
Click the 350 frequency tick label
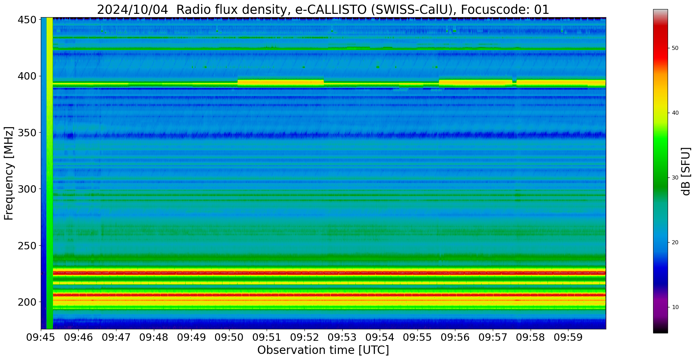click(x=27, y=133)
